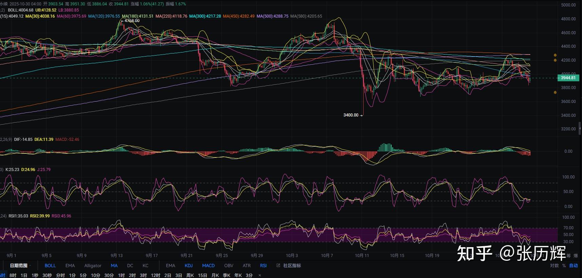The height and width of the screenshot is (278, 582).
Task: Toggle the BOLL indicator overlay
Action: point(50,265)
